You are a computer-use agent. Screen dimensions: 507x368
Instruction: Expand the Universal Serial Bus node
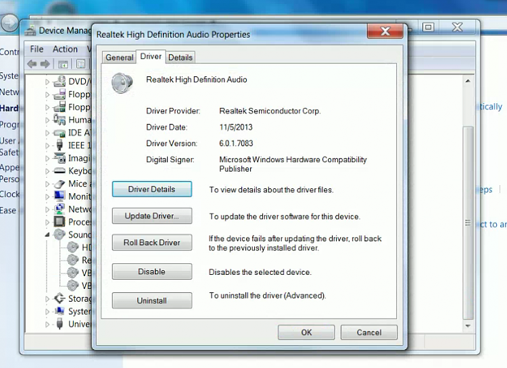click(47, 324)
